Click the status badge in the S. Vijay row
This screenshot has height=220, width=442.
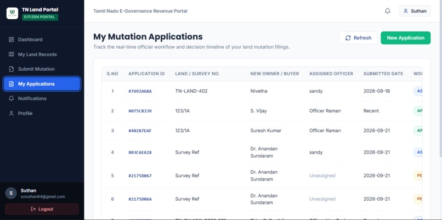click(418, 111)
